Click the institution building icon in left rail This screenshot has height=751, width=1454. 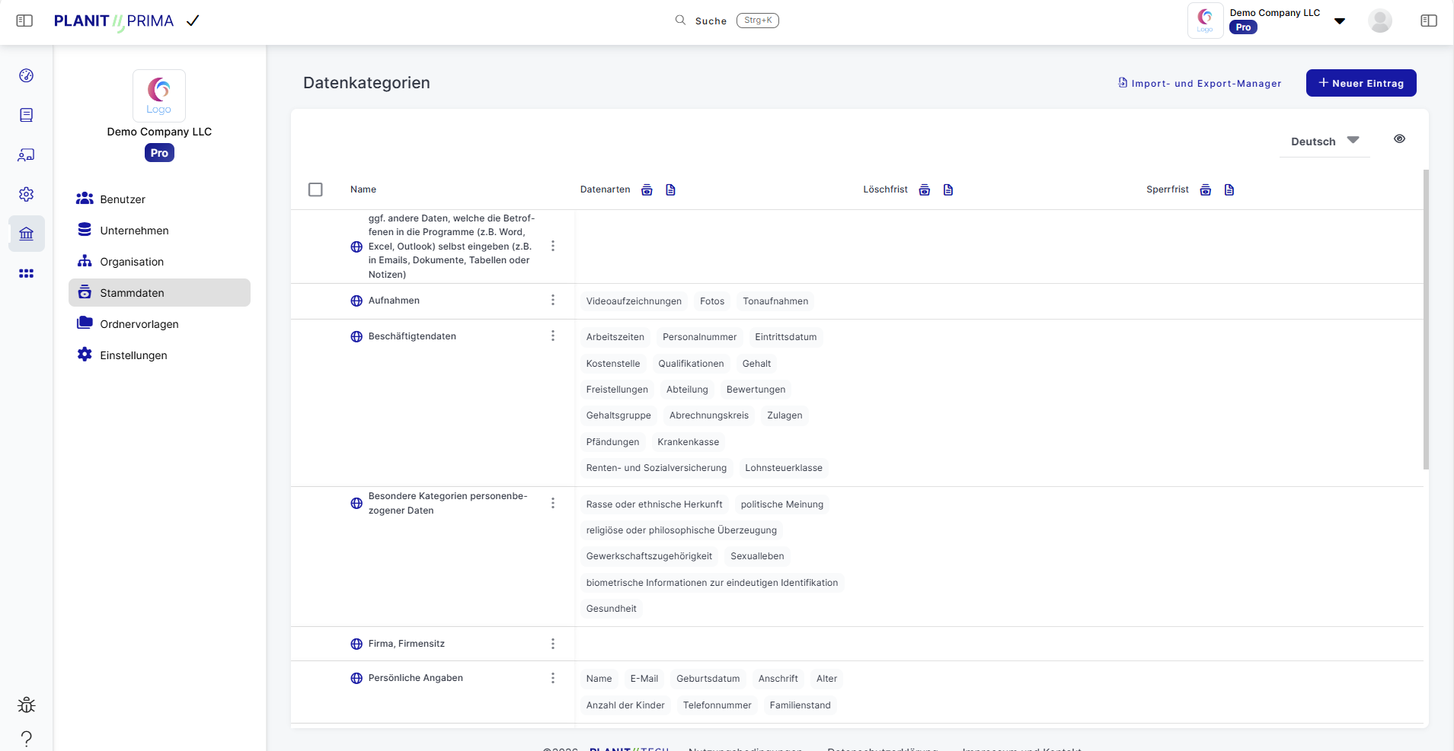(x=27, y=234)
